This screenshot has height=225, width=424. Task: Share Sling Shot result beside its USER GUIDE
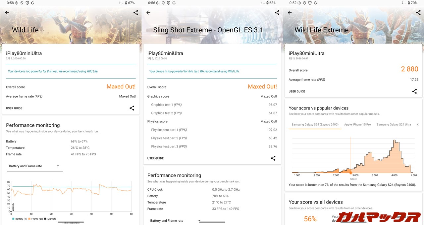coord(273,158)
